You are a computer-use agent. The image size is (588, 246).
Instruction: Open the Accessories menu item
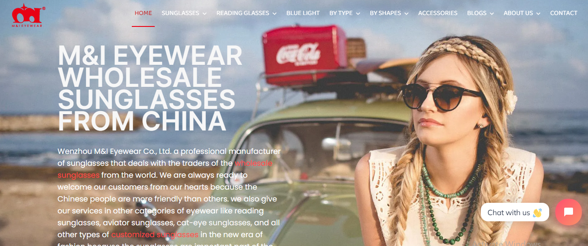438,13
